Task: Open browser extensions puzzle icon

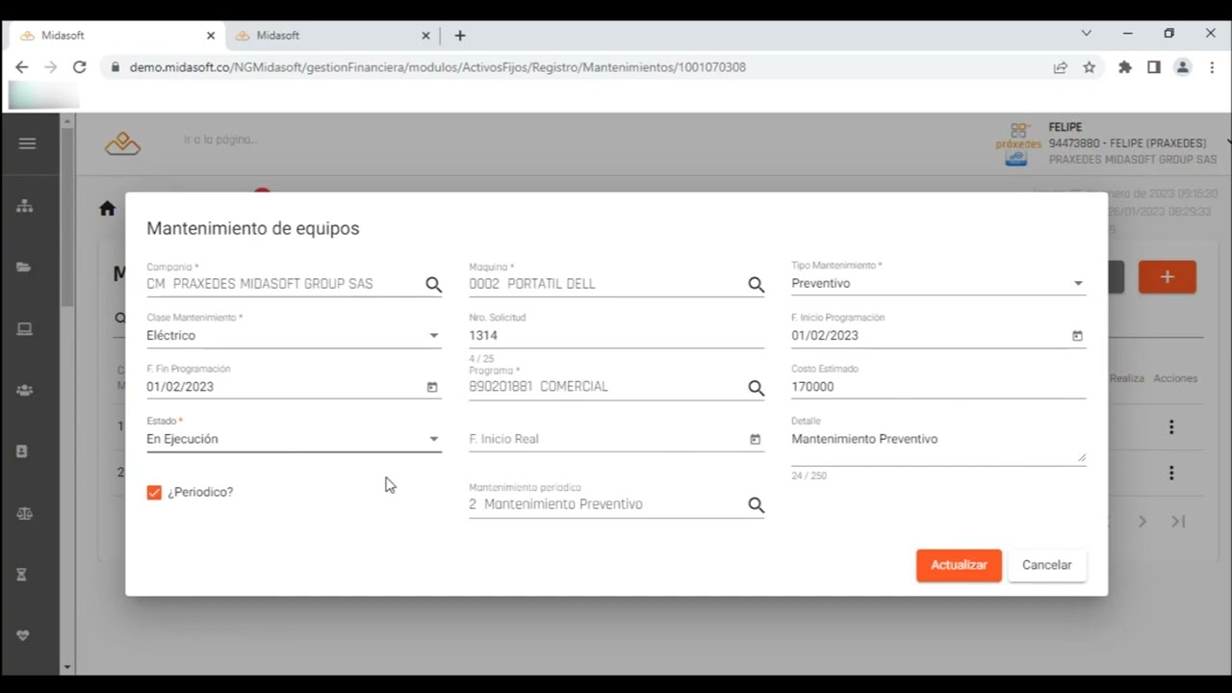Action: pyautogui.click(x=1124, y=67)
